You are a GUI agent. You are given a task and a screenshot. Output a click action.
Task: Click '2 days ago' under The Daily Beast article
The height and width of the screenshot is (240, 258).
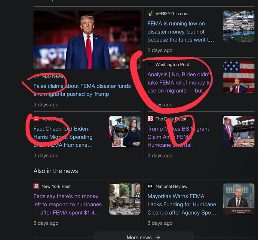160,155
